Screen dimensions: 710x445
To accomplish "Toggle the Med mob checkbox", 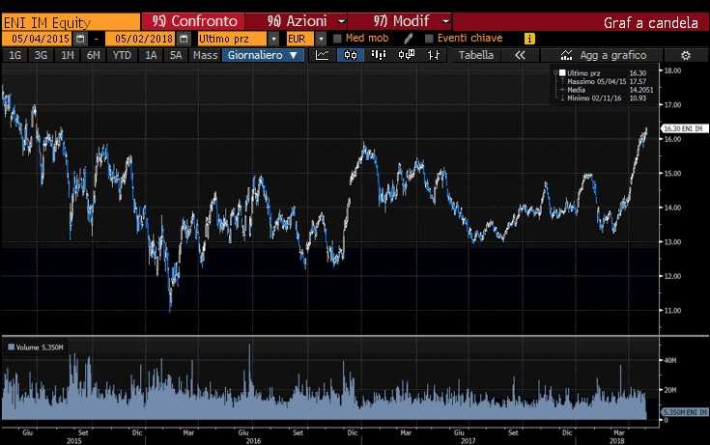I will pyautogui.click(x=337, y=39).
